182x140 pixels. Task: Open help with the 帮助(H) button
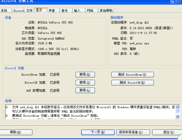tap(16, 132)
